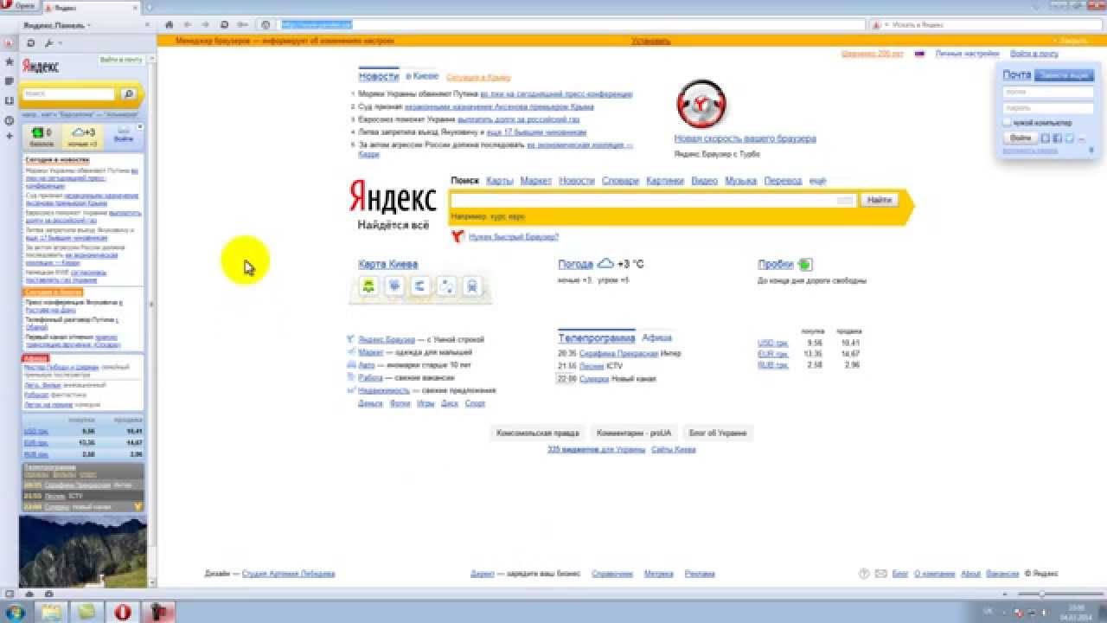Click the 'Комсомольская правда' widget button
This screenshot has height=623, width=1107.
click(538, 433)
